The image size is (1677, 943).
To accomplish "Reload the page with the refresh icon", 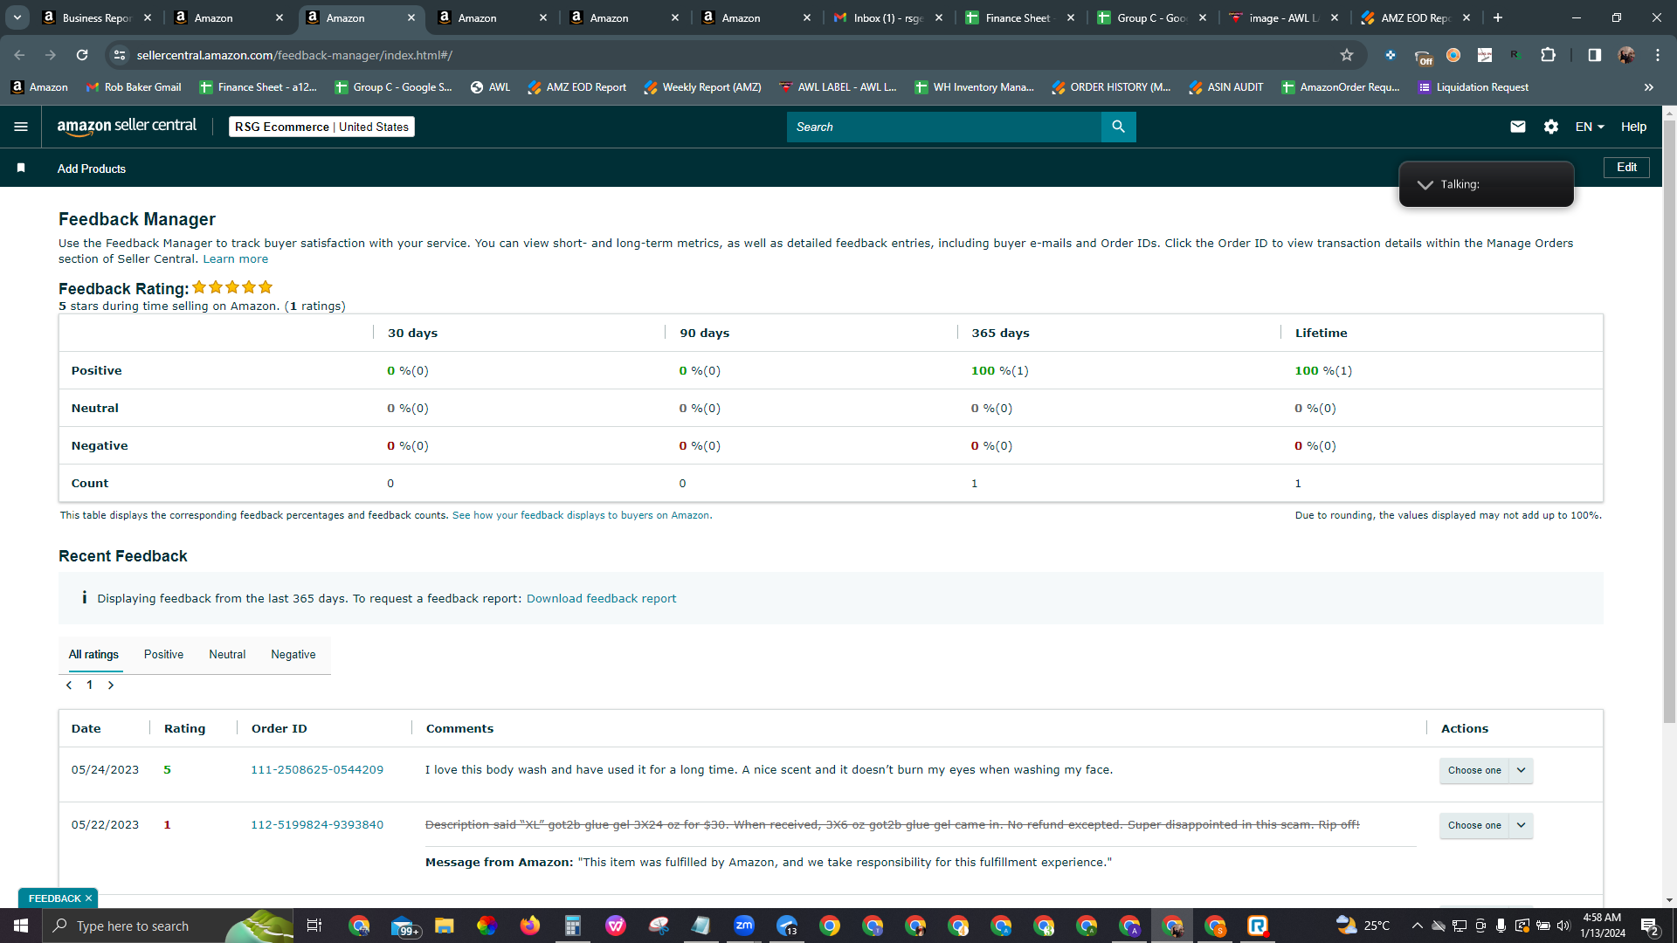I will pos(82,55).
